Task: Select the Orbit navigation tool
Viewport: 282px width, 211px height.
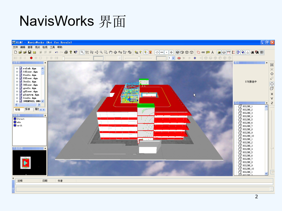Action: click(x=115, y=52)
